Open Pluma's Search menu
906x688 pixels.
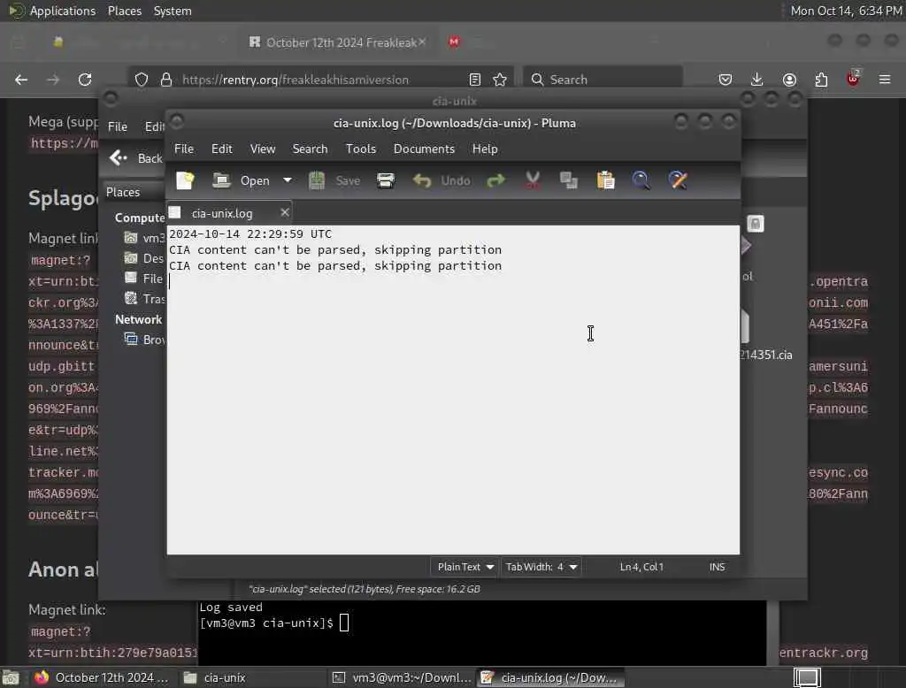[310, 149]
